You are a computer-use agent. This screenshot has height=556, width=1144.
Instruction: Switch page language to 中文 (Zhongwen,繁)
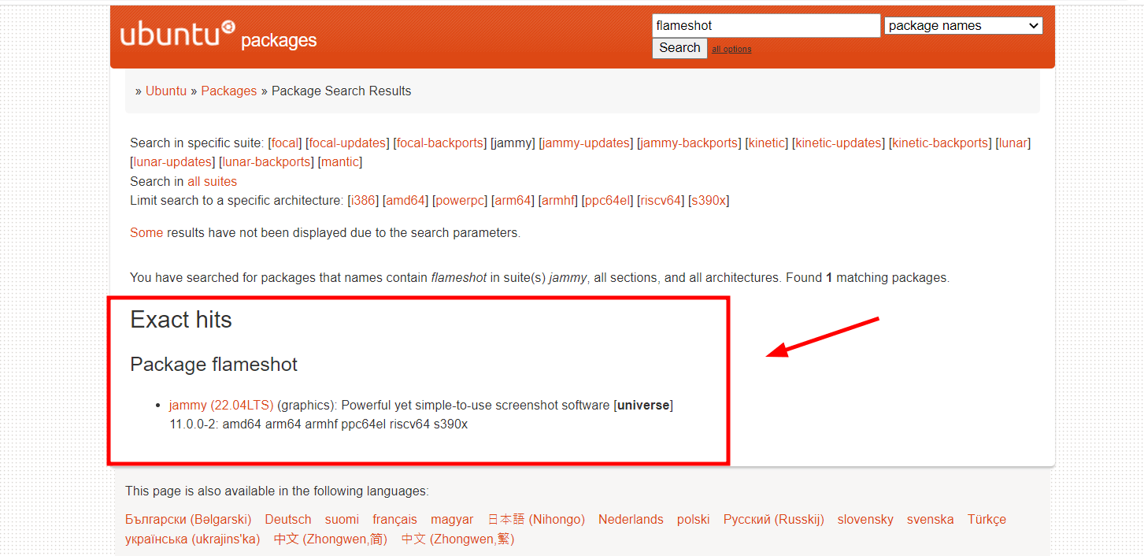[x=457, y=539]
